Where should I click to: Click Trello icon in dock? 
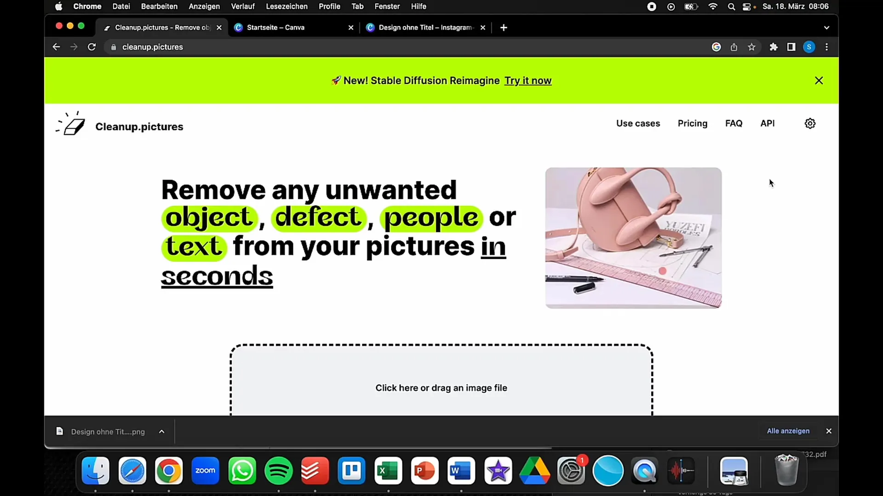click(353, 471)
